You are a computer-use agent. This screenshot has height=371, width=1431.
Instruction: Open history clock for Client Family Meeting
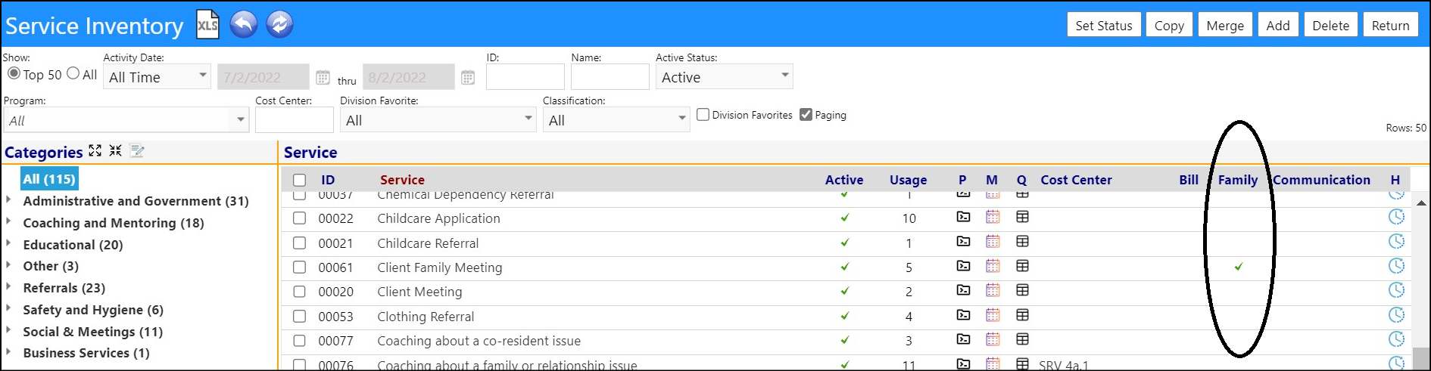(1396, 266)
